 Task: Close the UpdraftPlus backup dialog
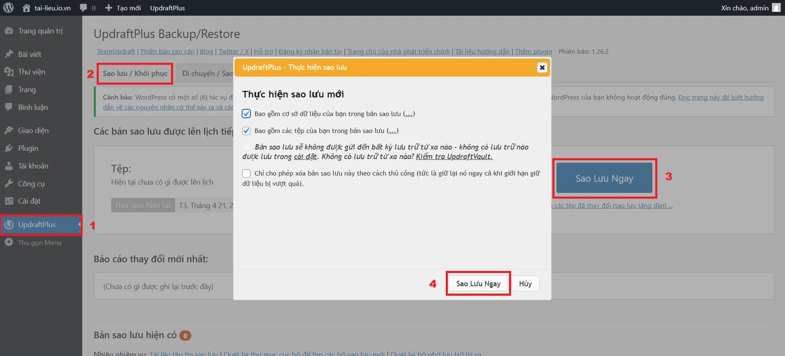tap(542, 67)
